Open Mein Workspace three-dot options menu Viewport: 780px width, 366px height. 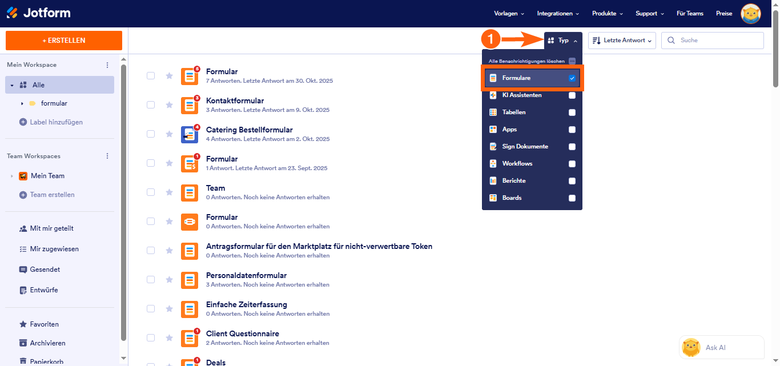(x=107, y=65)
